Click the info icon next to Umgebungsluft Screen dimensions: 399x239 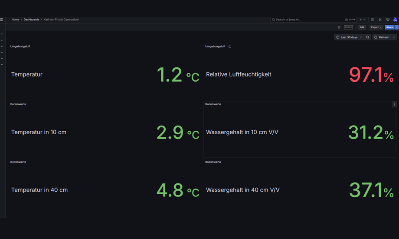[x=230, y=46]
